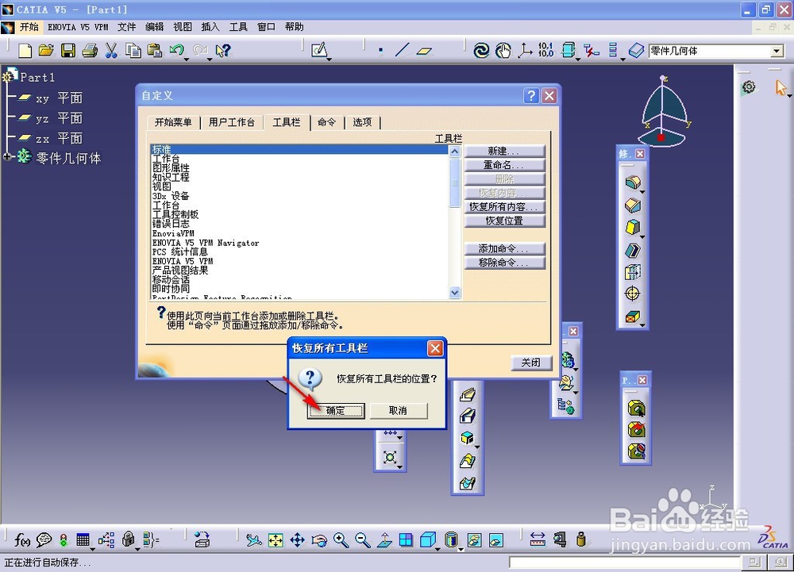Confirm with the 确定 button

click(335, 410)
